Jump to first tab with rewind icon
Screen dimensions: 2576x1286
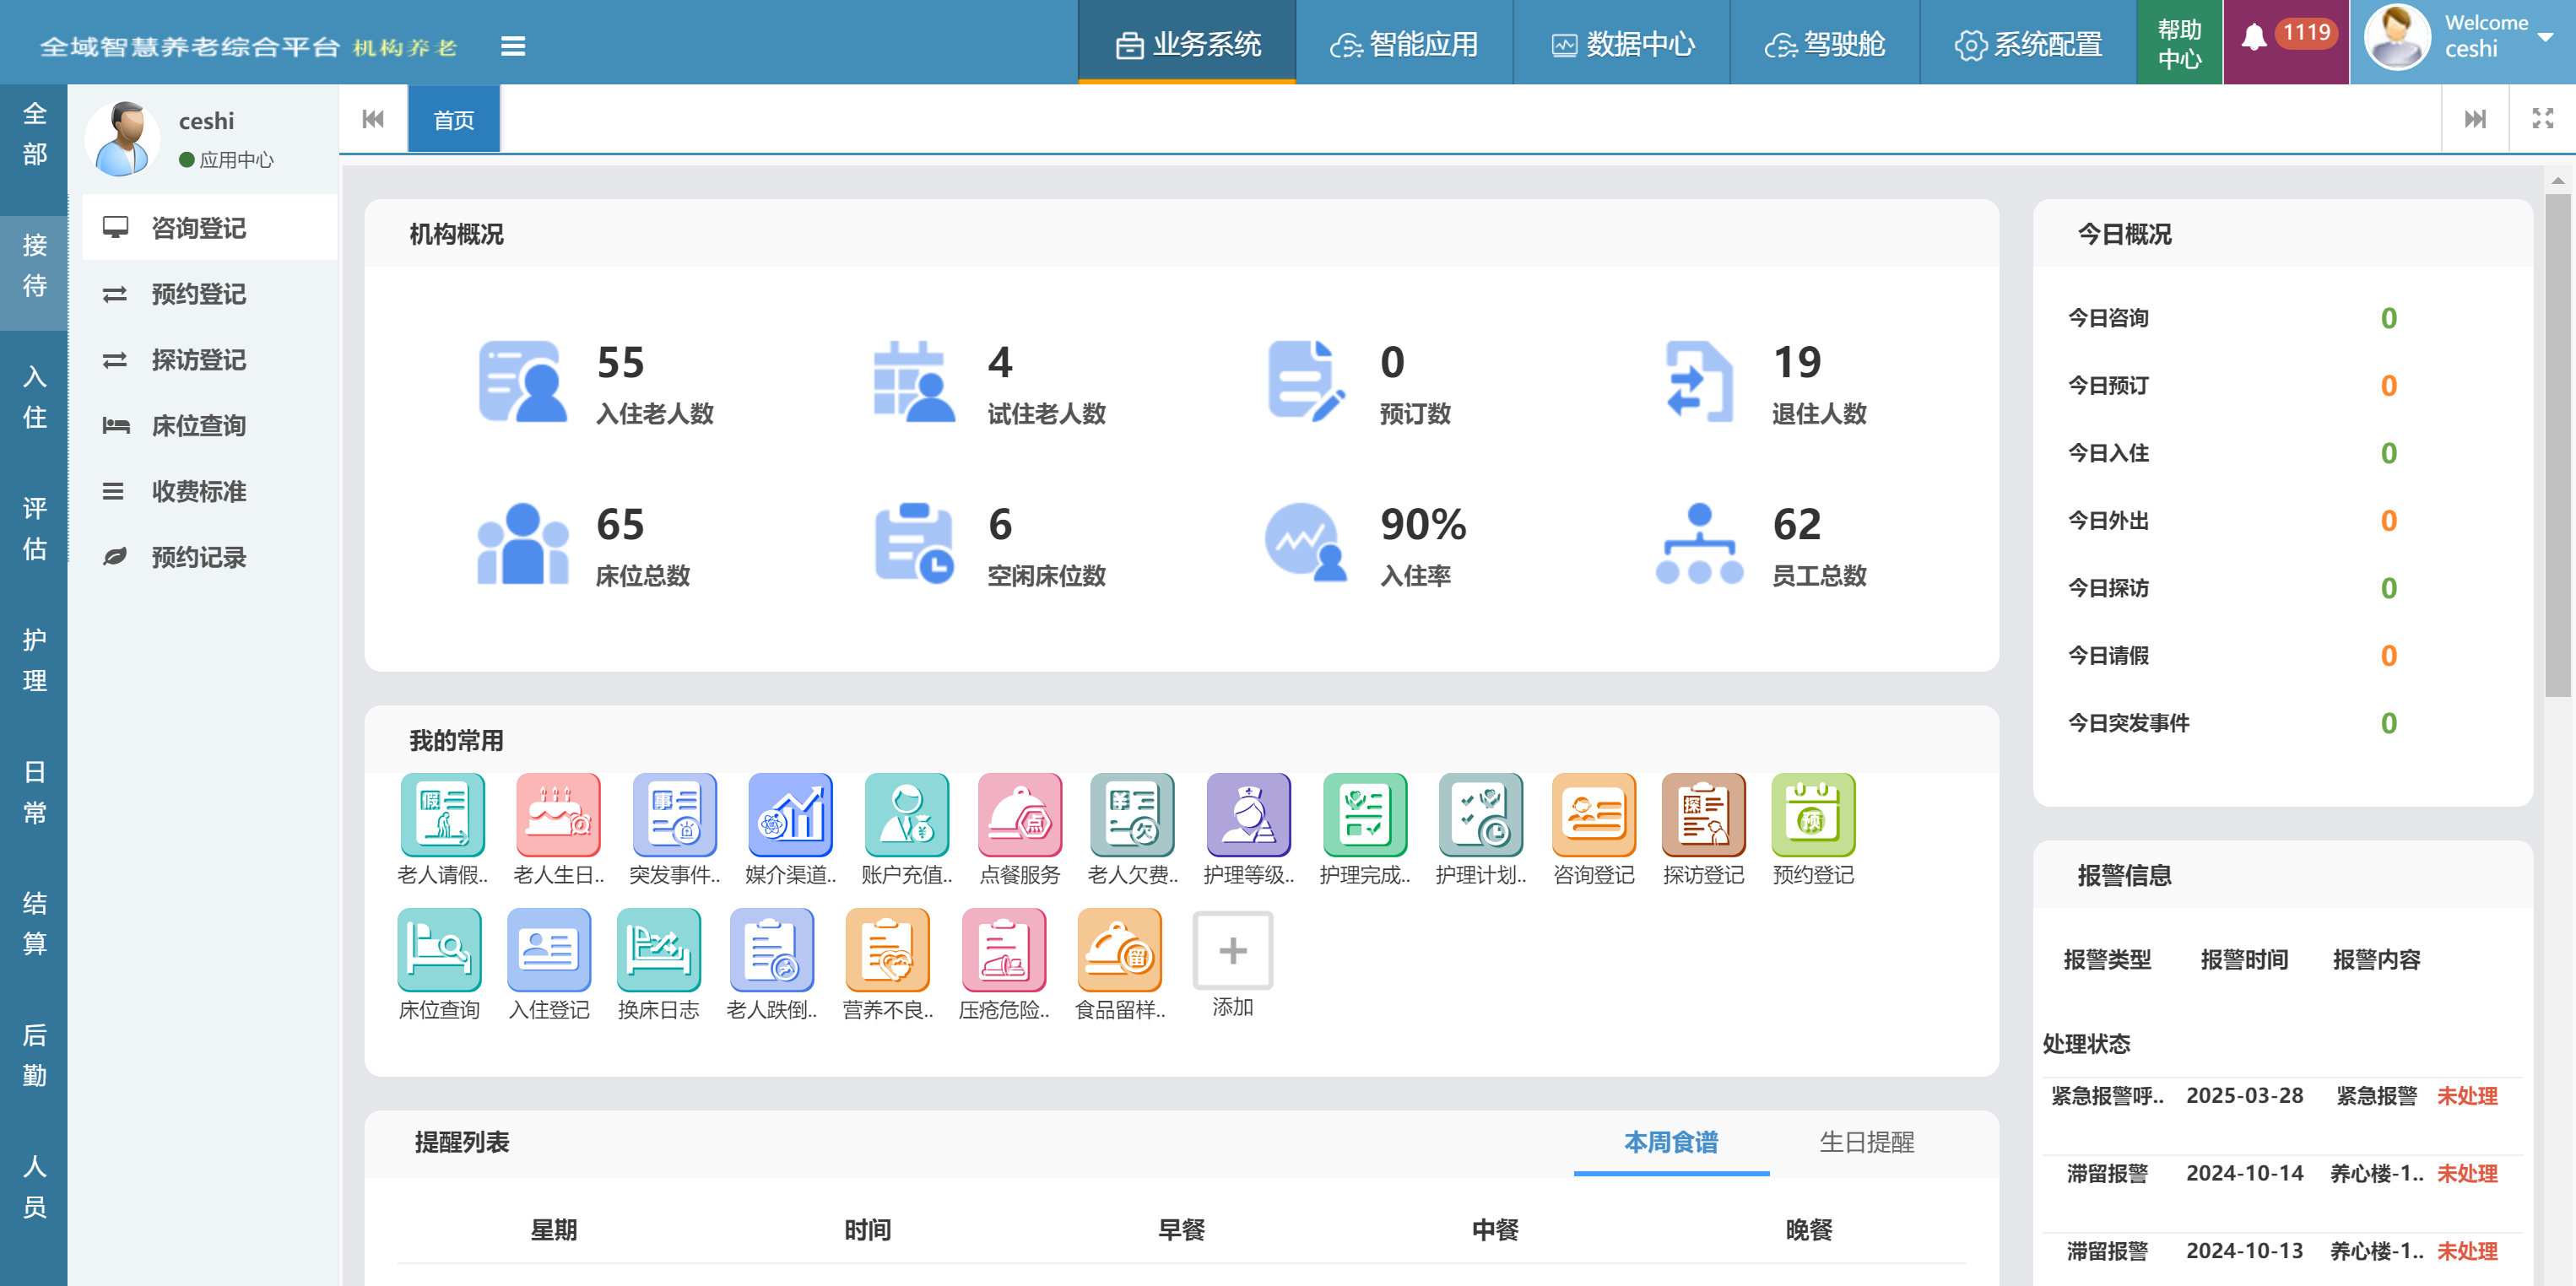[373, 119]
